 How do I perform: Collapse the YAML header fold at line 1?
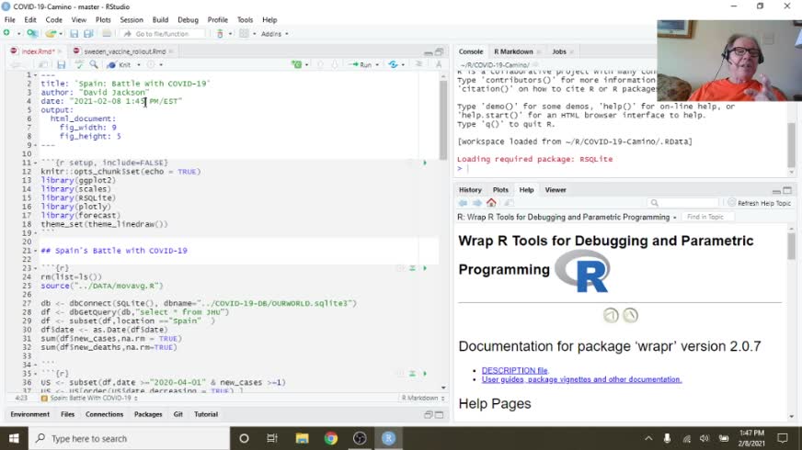(35, 75)
